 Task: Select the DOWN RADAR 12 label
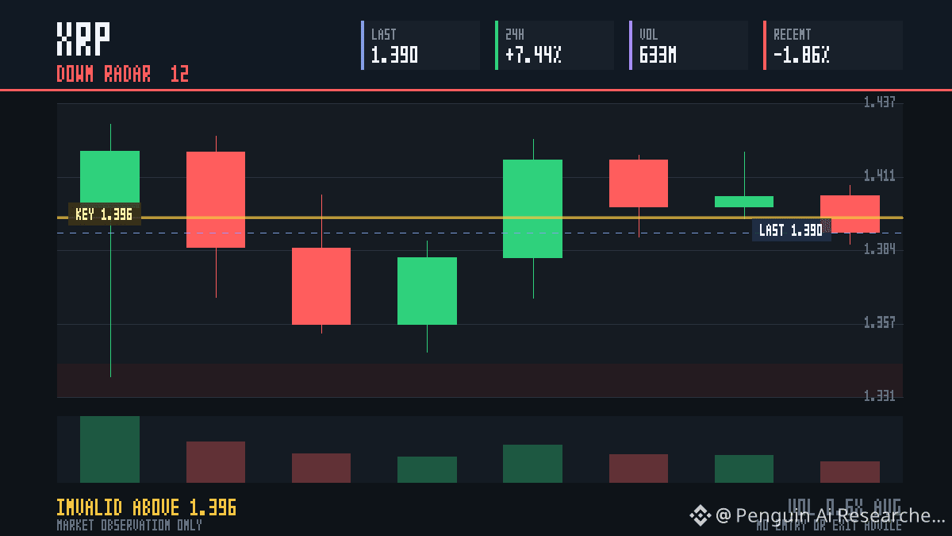[123, 75]
